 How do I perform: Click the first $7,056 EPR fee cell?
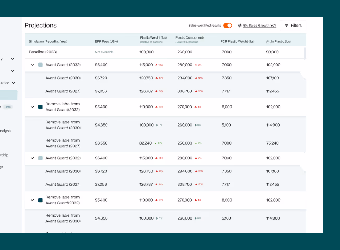click(101, 91)
